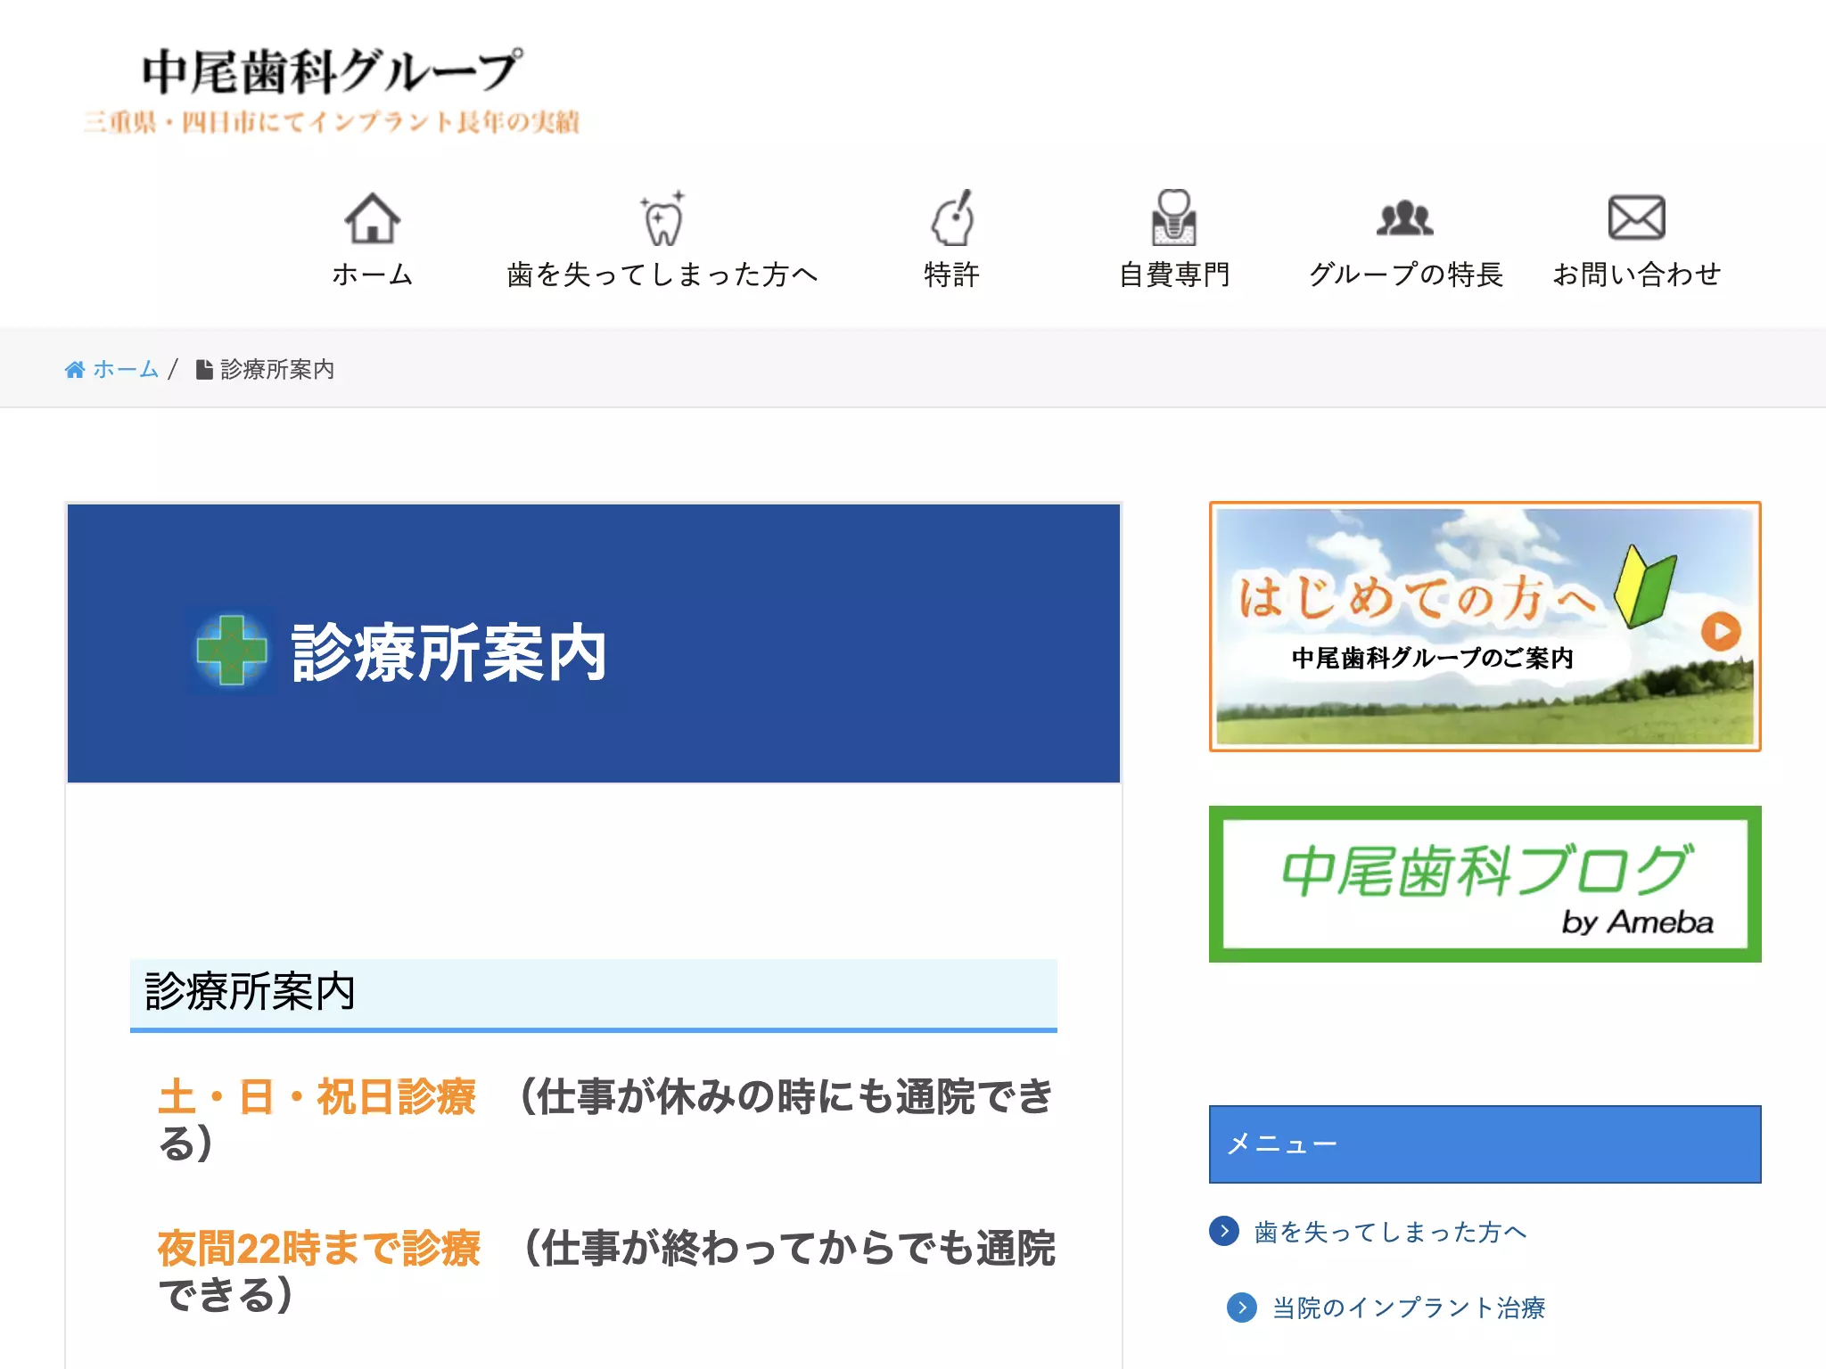
Task: Click the orange text 夜間22時まで診療
Action: [x=319, y=1248]
